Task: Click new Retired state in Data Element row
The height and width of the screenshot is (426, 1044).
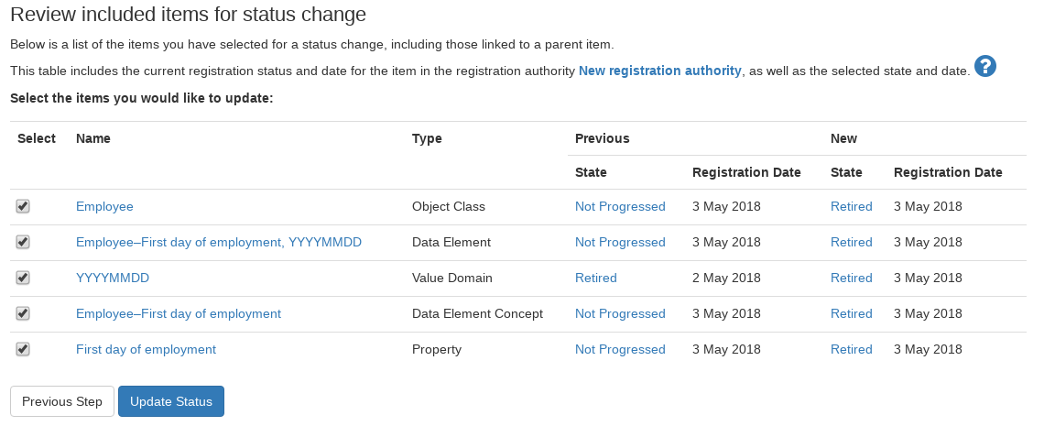Action: click(x=851, y=242)
